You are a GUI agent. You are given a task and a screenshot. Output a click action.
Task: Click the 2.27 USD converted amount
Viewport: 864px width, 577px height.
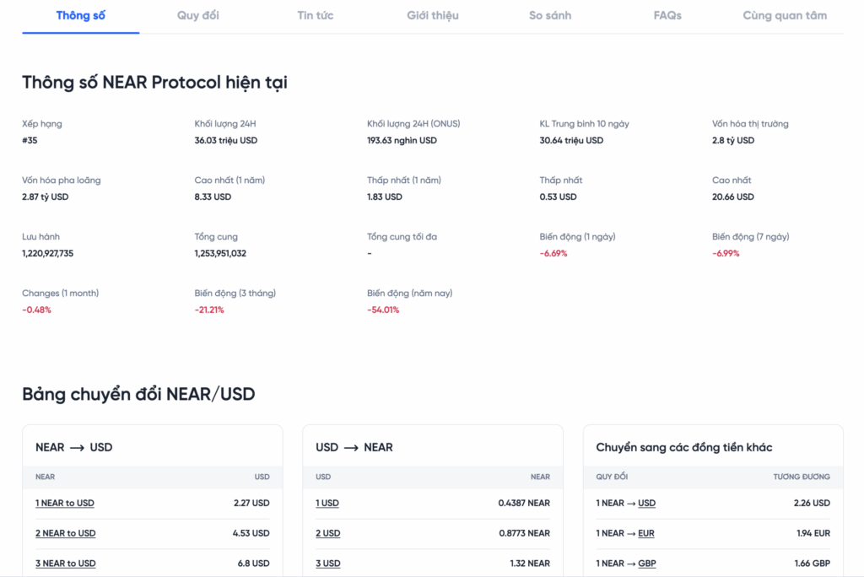tap(251, 503)
